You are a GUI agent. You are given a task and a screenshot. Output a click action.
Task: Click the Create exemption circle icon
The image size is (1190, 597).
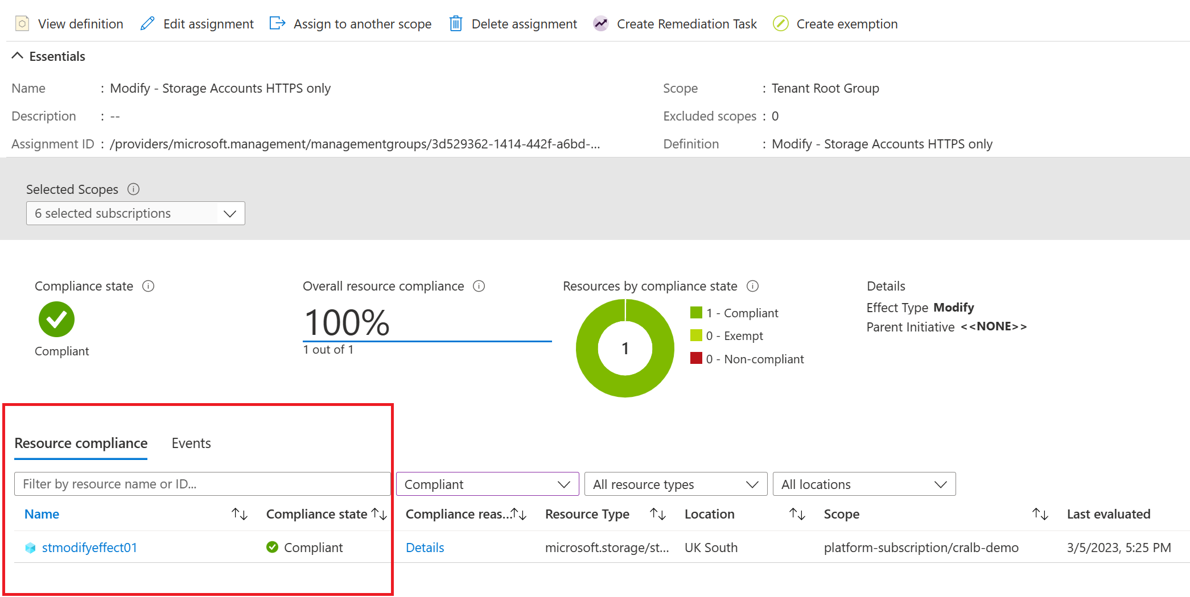[x=781, y=24]
